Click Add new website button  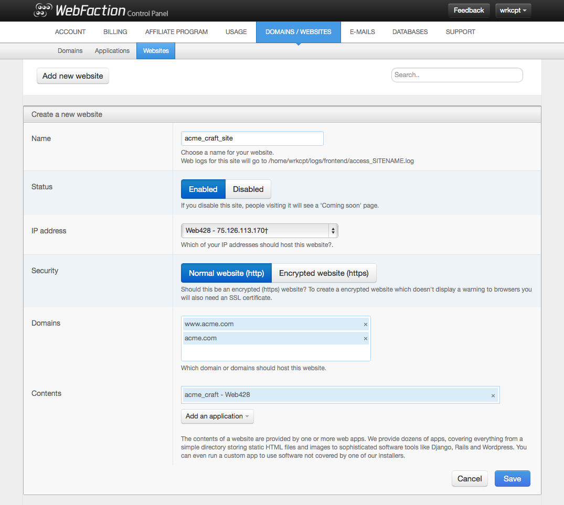[x=72, y=76]
